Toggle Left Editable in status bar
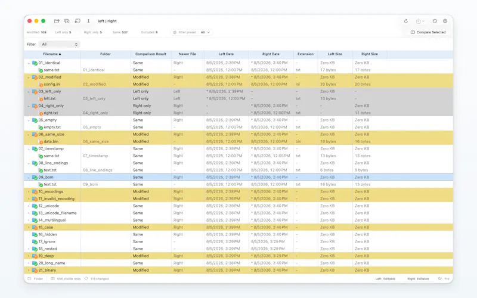 [x=385, y=279]
